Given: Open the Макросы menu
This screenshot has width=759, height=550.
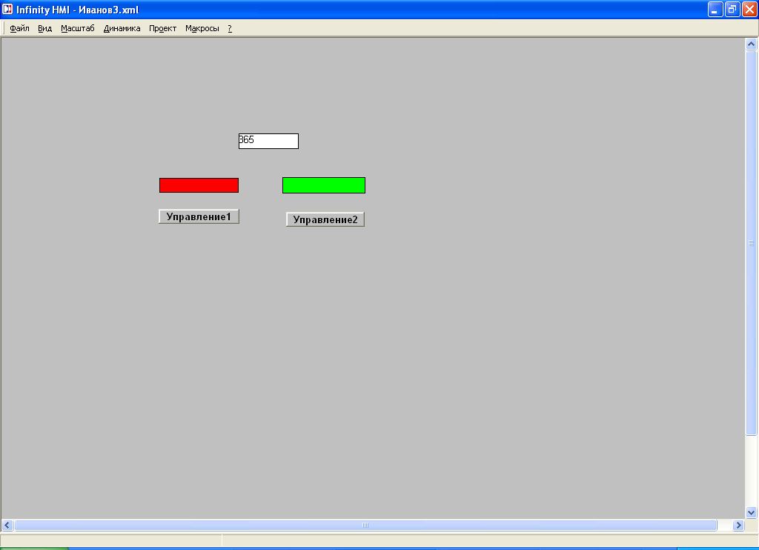Looking at the screenshot, I should (202, 29).
